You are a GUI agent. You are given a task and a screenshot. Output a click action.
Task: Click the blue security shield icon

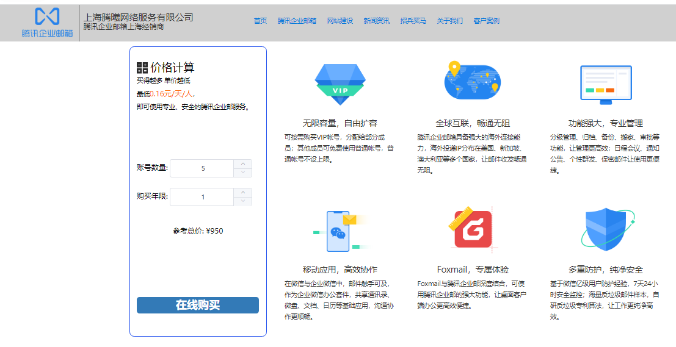click(606, 230)
